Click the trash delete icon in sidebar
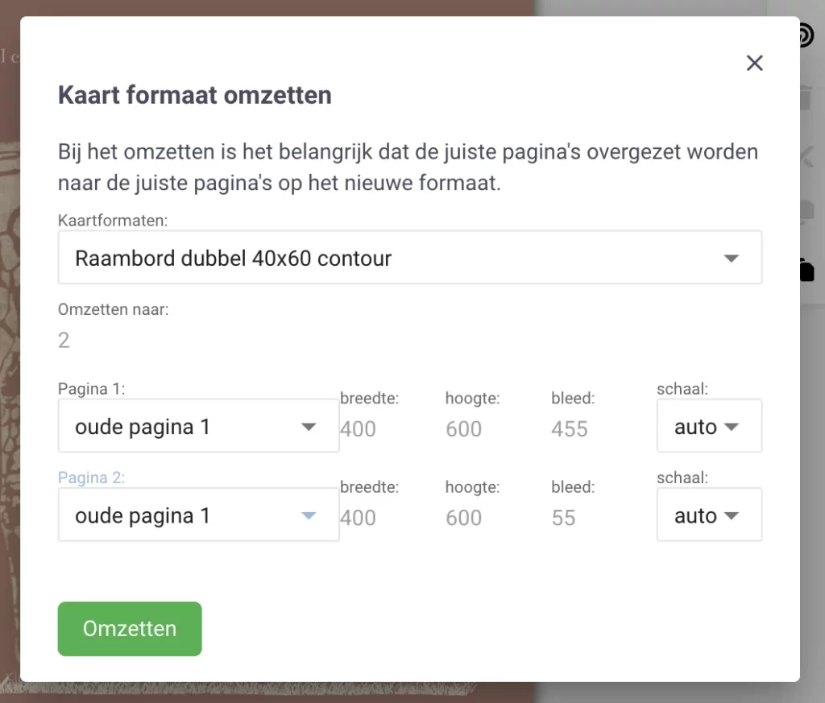This screenshot has width=825, height=703. pyautogui.click(x=806, y=98)
